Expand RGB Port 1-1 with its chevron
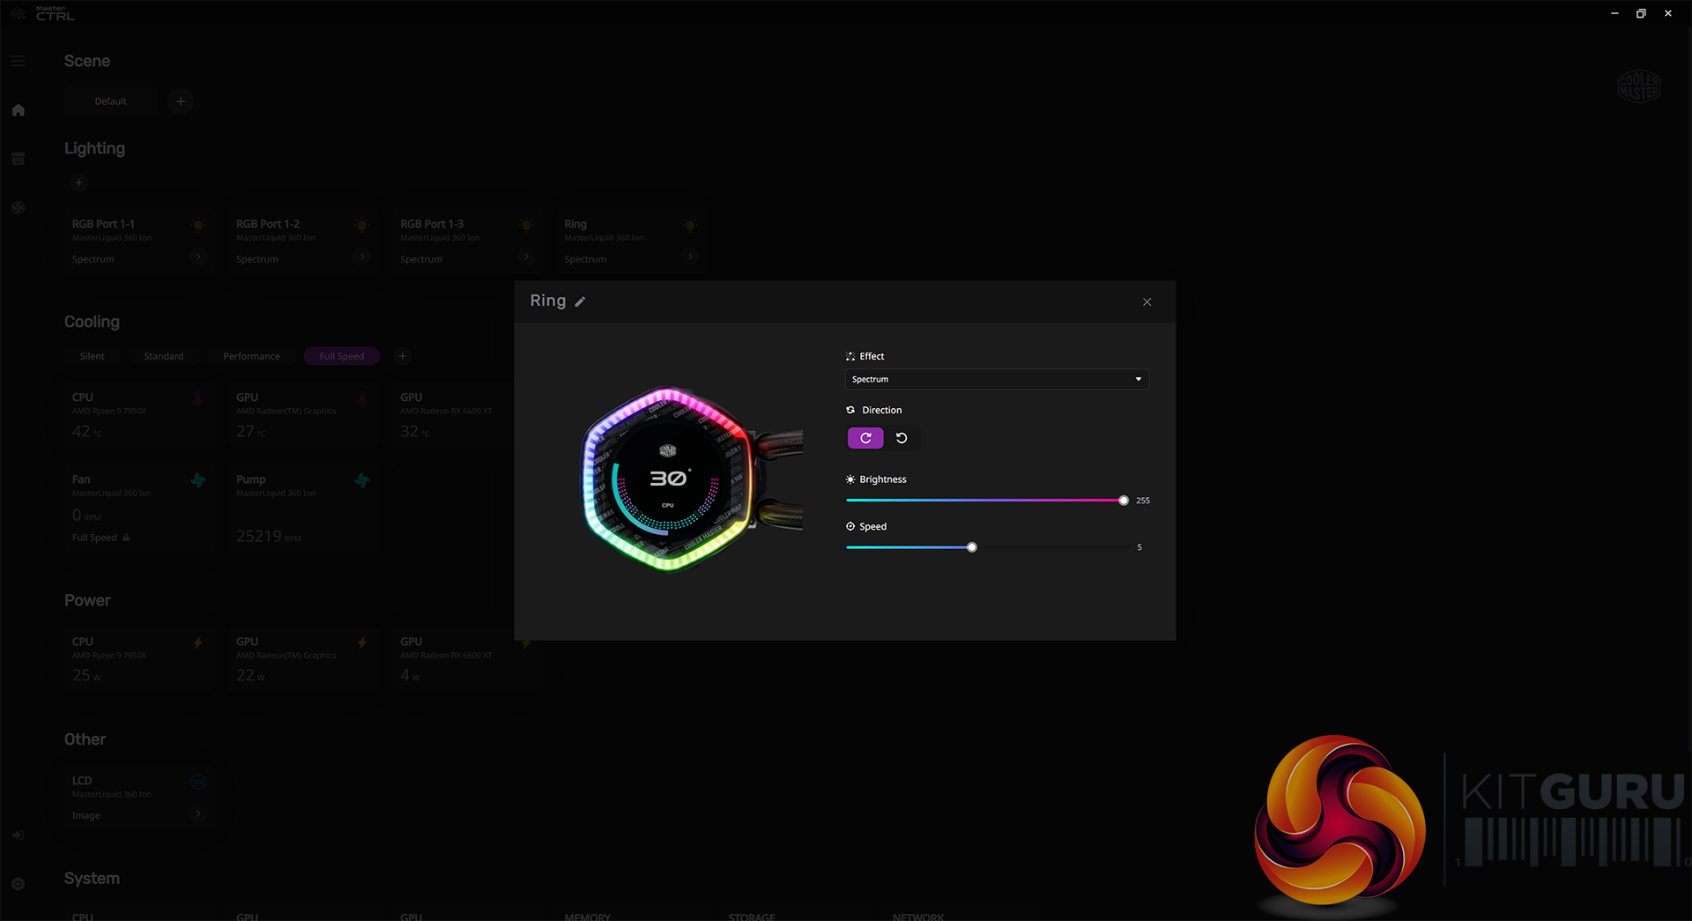This screenshot has width=1692, height=921. pos(198,257)
